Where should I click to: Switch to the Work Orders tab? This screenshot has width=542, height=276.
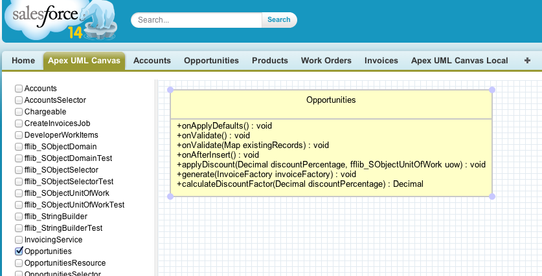click(x=326, y=61)
